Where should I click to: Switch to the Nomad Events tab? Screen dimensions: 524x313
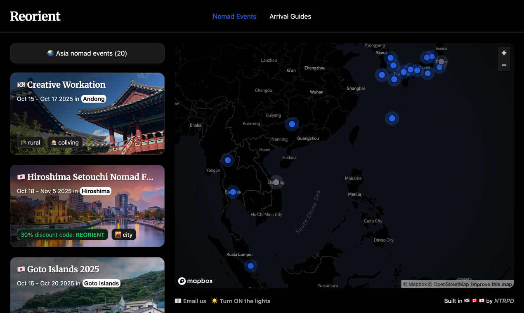234,16
